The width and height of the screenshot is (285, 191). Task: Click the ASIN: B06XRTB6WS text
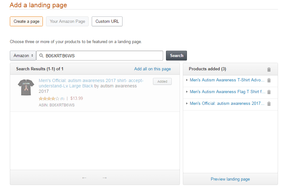56,105
